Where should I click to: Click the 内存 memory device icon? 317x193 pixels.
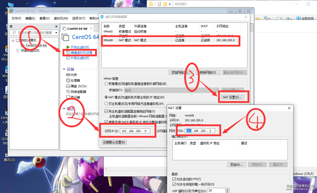point(68,75)
